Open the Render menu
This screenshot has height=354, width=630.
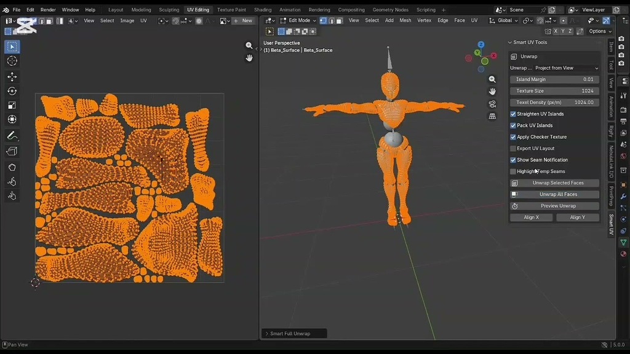click(x=48, y=10)
